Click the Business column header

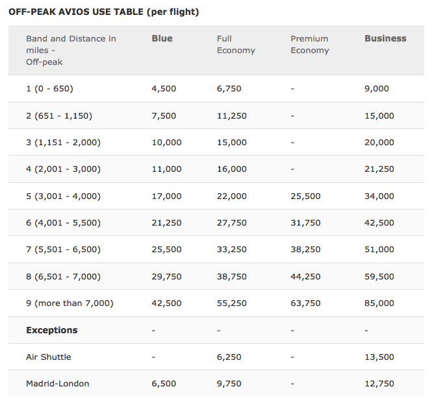(385, 38)
